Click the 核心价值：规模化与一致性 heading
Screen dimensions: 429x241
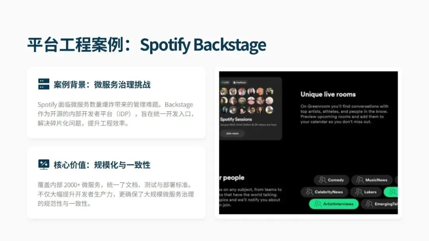click(x=102, y=165)
